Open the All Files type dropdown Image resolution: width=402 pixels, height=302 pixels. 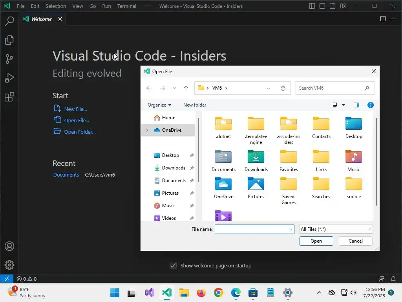click(x=336, y=229)
